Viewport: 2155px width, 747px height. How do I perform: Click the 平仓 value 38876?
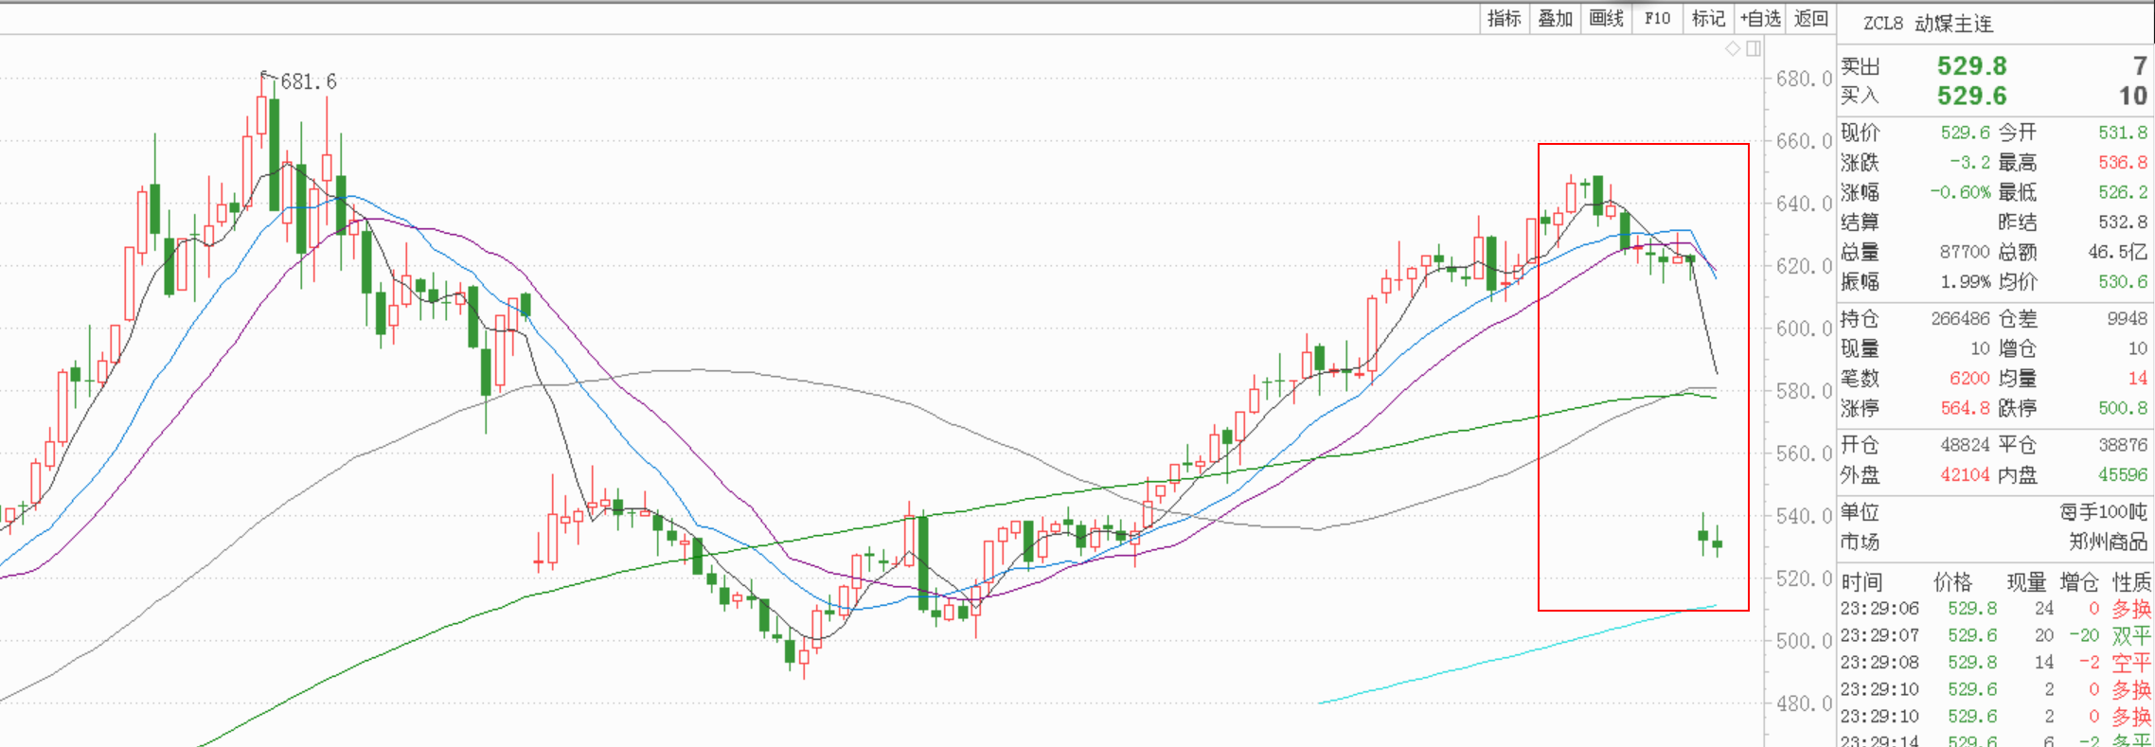click(x=2123, y=445)
